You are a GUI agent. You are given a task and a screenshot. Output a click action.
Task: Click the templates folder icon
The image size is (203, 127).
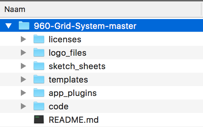(39, 79)
